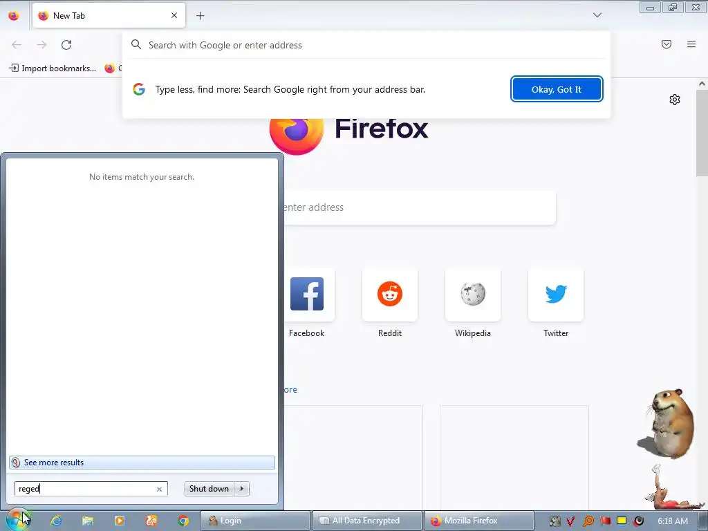Screen dimensions: 708x531
Task: Switch to All Data Encrypted window
Action: [x=366, y=521]
